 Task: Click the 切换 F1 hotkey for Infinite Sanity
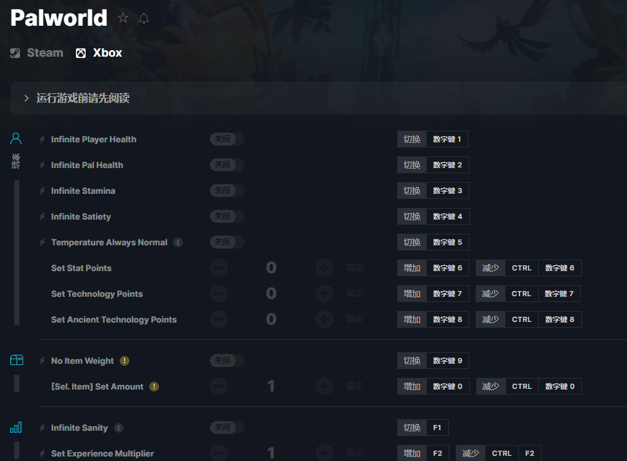423,428
